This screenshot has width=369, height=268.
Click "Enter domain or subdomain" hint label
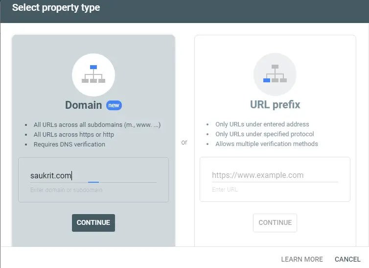(x=67, y=190)
